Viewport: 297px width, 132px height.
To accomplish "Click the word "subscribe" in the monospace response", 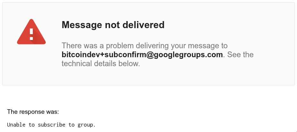I will [x=51, y=125].
